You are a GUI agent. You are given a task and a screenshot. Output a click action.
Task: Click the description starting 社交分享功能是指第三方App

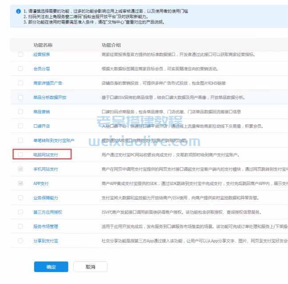195,241
